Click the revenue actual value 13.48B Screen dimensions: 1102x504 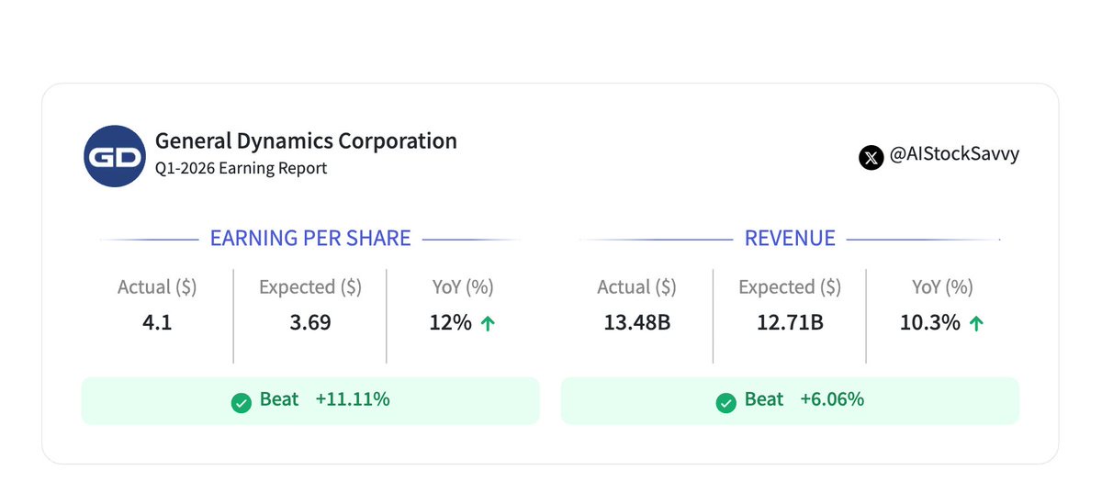tap(636, 323)
